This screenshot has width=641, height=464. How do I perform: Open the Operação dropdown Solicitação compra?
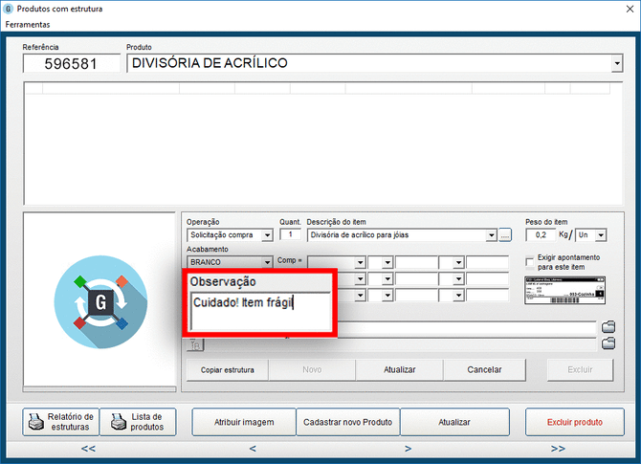point(230,235)
